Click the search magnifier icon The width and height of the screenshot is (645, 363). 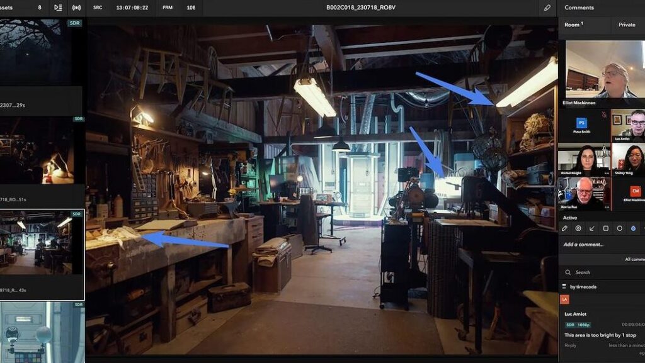[568, 272]
